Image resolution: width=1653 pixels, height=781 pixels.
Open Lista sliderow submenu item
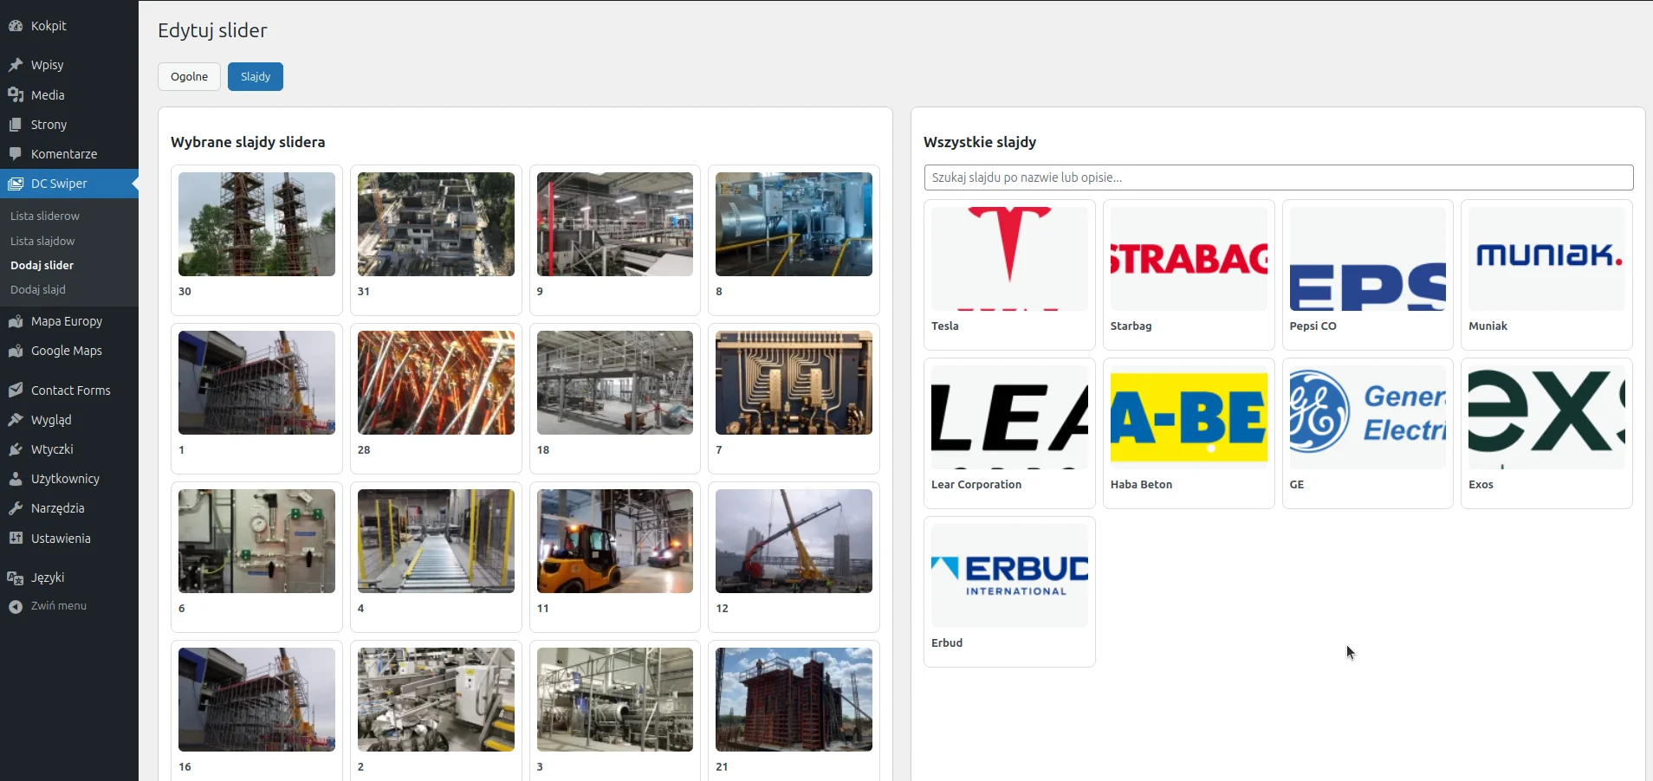(45, 216)
